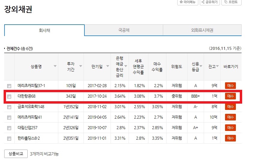
Task: Switch to the 국공채 tab
Action: coord(124,30)
